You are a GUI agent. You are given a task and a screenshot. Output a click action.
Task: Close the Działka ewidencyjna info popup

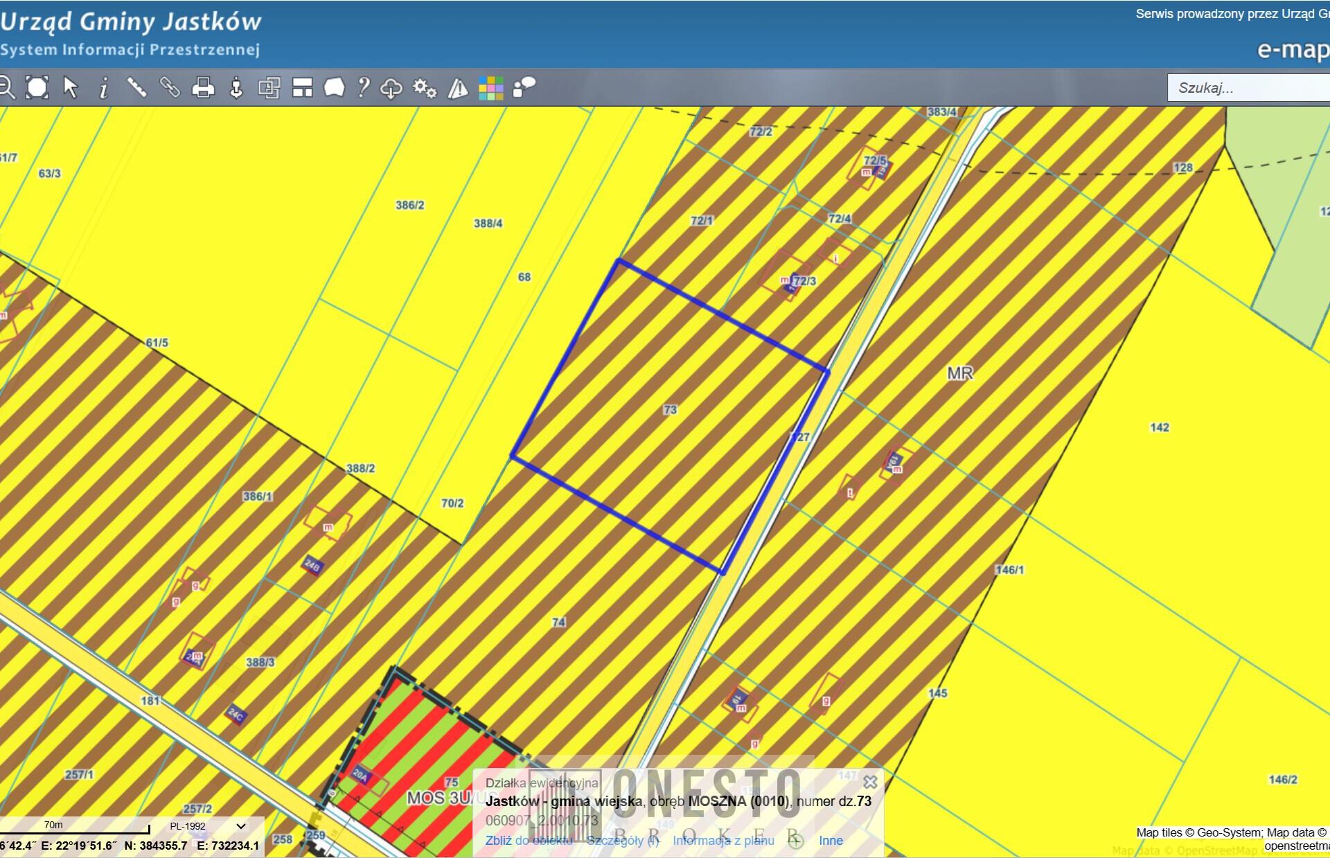pyautogui.click(x=871, y=783)
